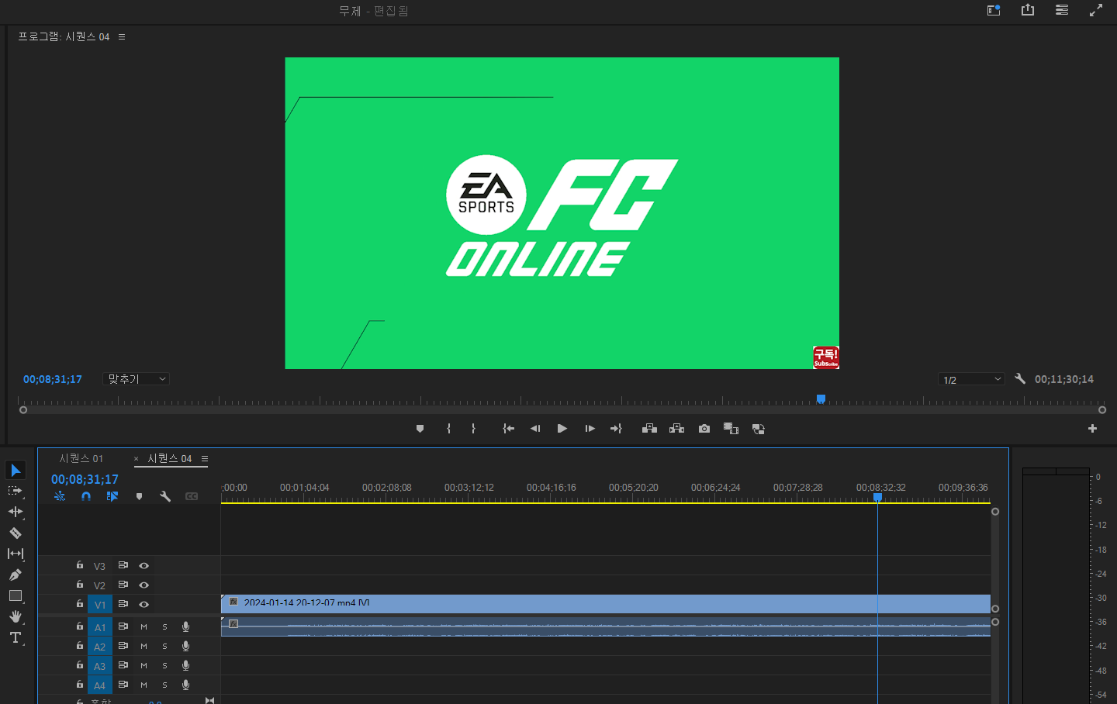Open the comparison view button
This screenshot has width=1117, height=704.
(731, 429)
